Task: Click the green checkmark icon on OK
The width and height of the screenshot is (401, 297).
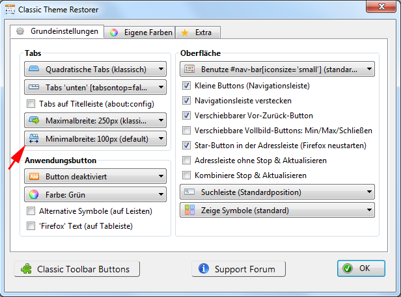Action: click(x=348, y=268)
